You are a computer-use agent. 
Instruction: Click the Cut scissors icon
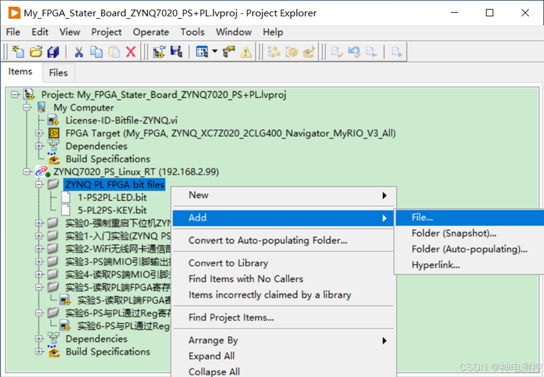tap(79, 52)
